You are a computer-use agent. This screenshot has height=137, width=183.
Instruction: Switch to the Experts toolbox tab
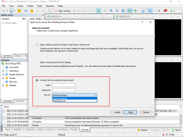(x=74, y=130)
